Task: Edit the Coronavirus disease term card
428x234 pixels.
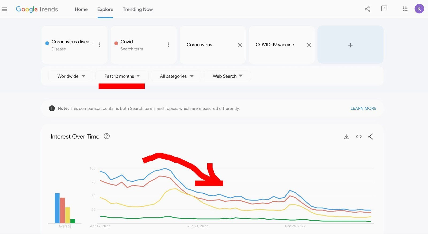Action: click(x=74, y=45)
